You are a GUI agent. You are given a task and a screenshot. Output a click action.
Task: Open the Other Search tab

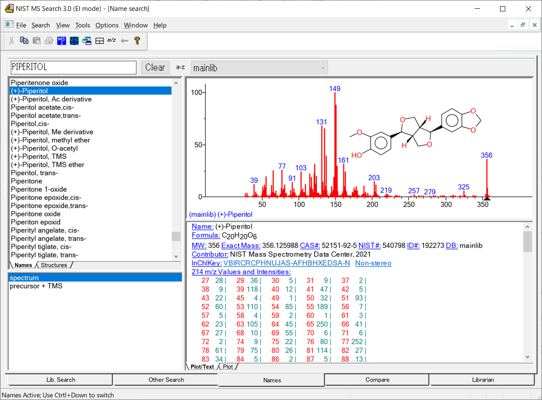pyautogui.click(x=166, y=379)
